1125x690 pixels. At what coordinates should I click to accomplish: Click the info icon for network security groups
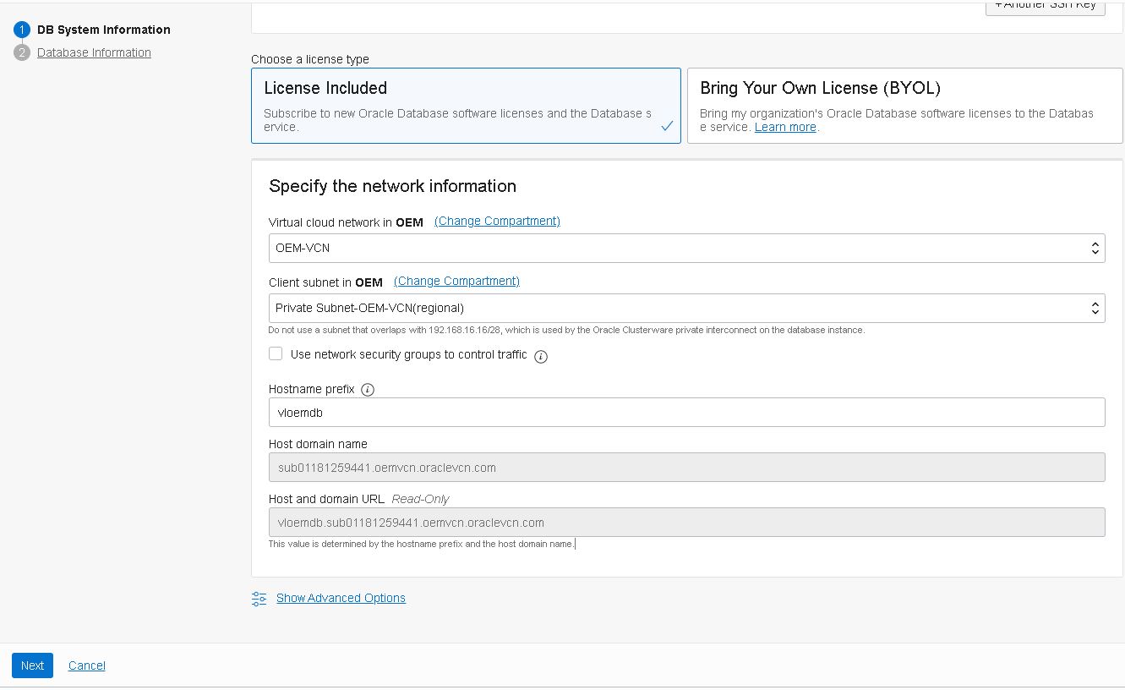click(x=542, y=356)
